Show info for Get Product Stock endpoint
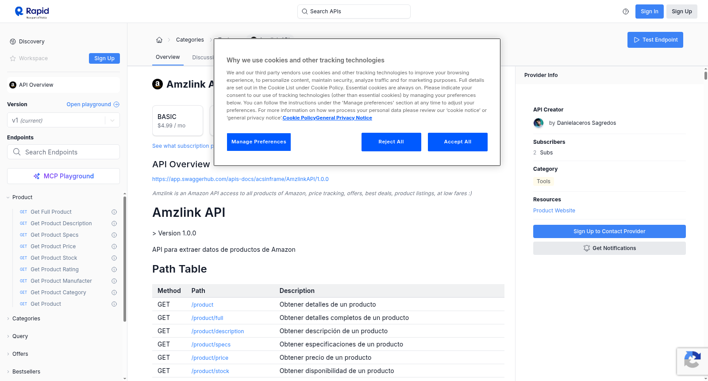Viewport: 708px width, 381px height. [x=114, y=258]
